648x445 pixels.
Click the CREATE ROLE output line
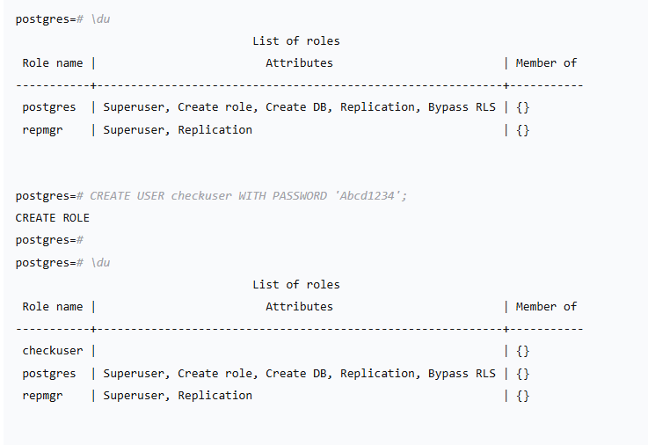pyautogui.click(x=52, y=217)
